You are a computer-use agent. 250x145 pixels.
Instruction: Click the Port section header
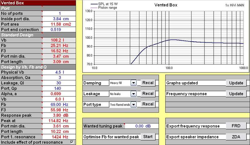pos(38,8)
